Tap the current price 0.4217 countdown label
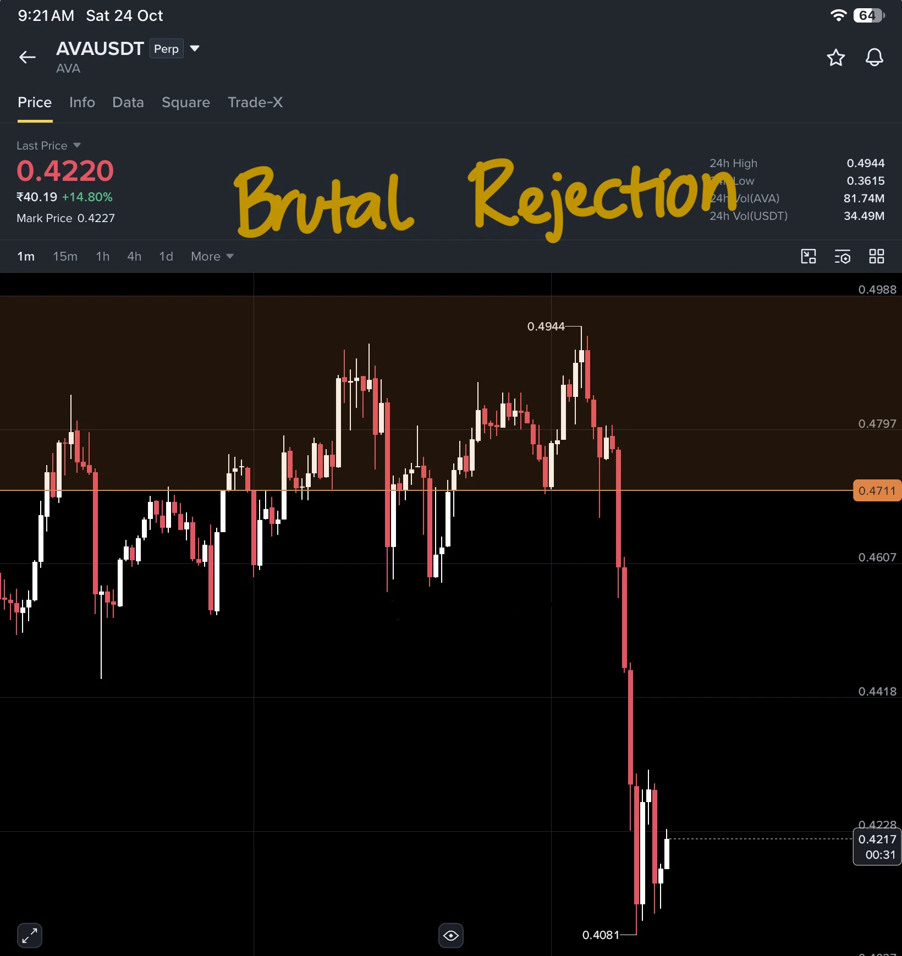902x956 pixels. [x=877, y=847]
